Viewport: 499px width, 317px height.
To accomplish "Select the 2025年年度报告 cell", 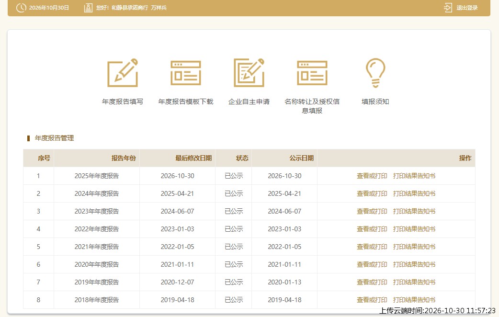I will [96, 176].
